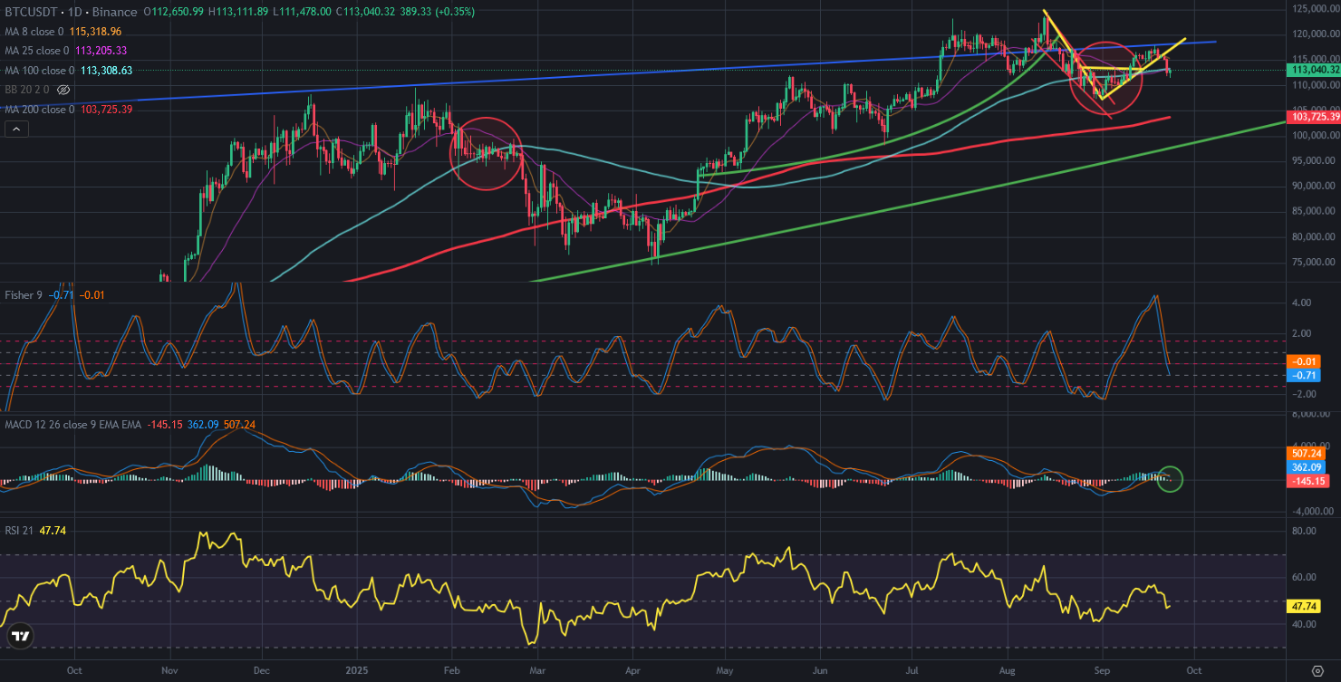The width and height of the screenshot is (1341, 682).
Task: Select the red circle drawing near February
Action: coord(486,153)
